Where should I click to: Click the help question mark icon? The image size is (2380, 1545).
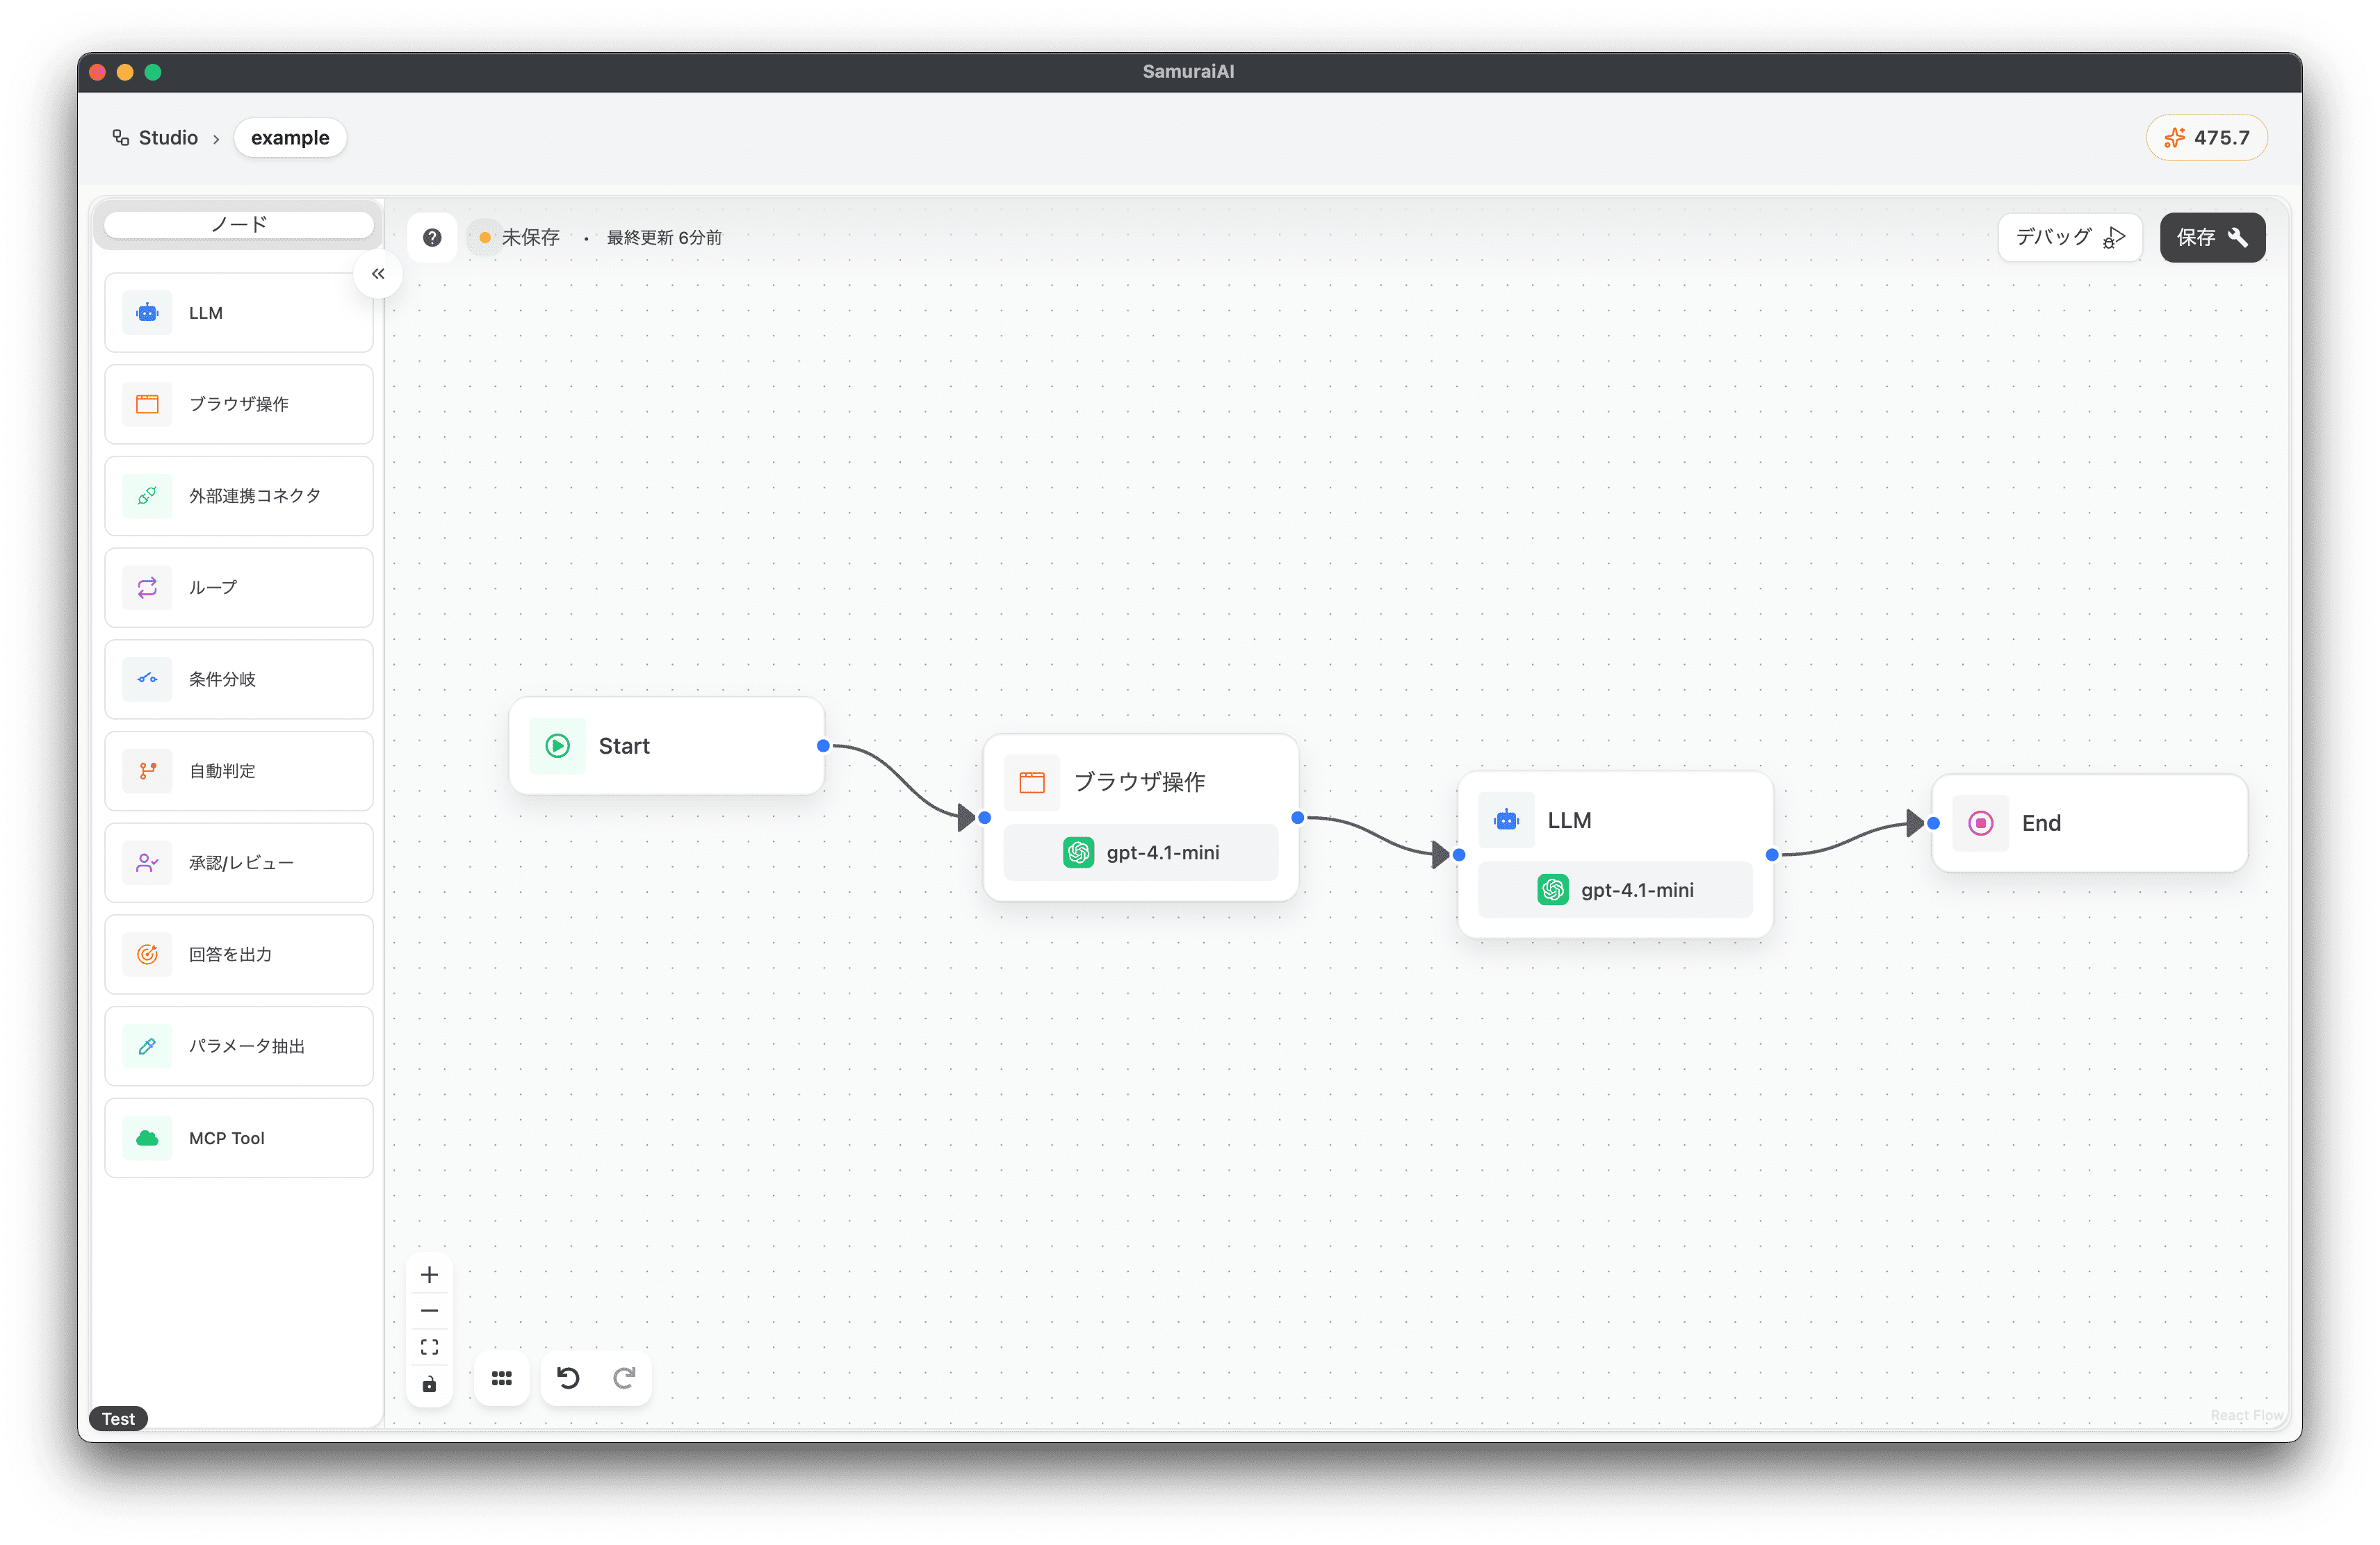(x=432, y=238)
